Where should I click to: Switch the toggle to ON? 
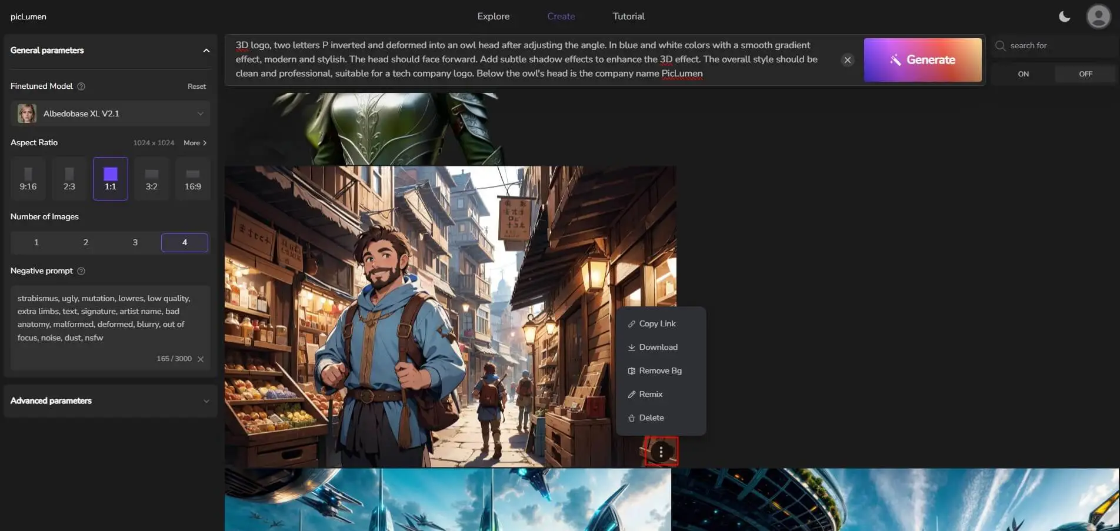click(1023, 74)
